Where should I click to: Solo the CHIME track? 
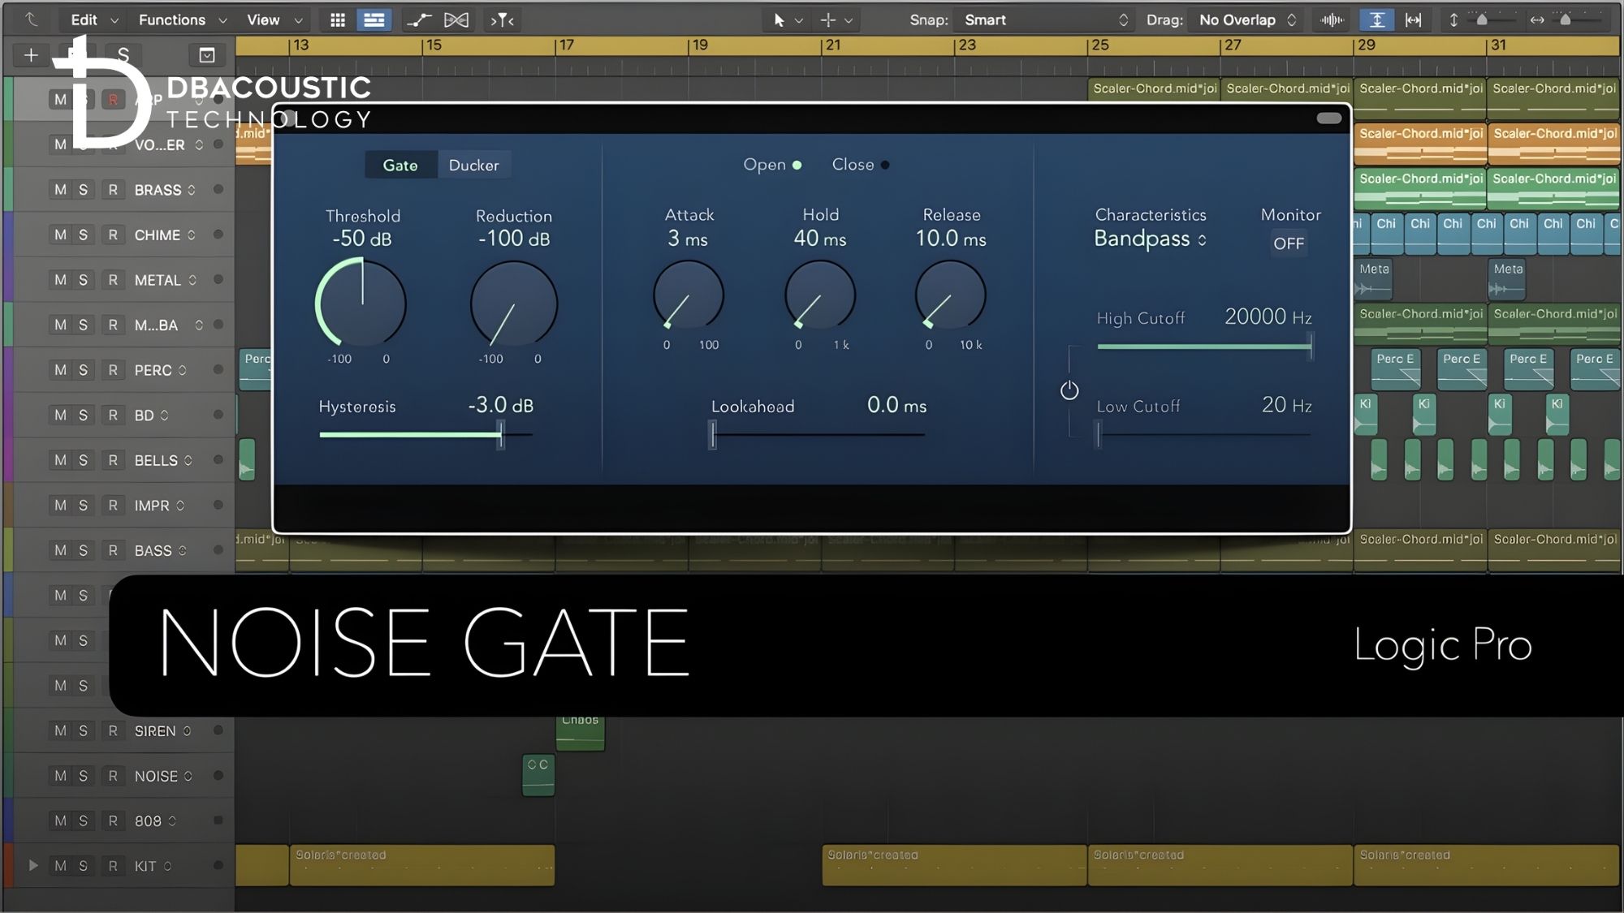point(84,235)
